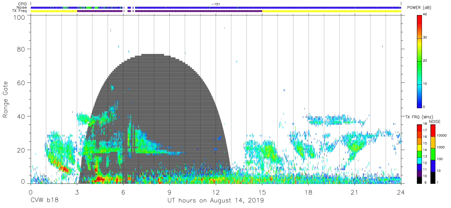The width and height of the screenshot is (451, 208).
Task: Click x-axis tick label '9'
Action: 169,193
